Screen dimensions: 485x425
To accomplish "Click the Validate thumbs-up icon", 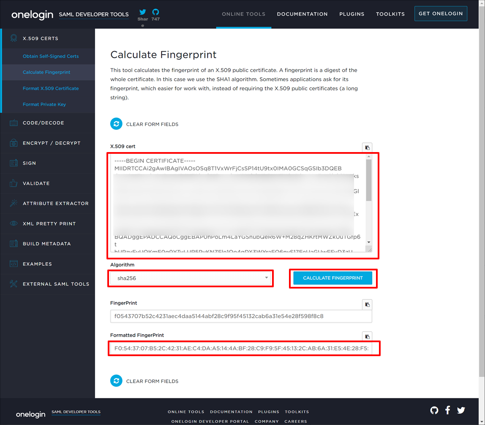I will tap(14, 183).
